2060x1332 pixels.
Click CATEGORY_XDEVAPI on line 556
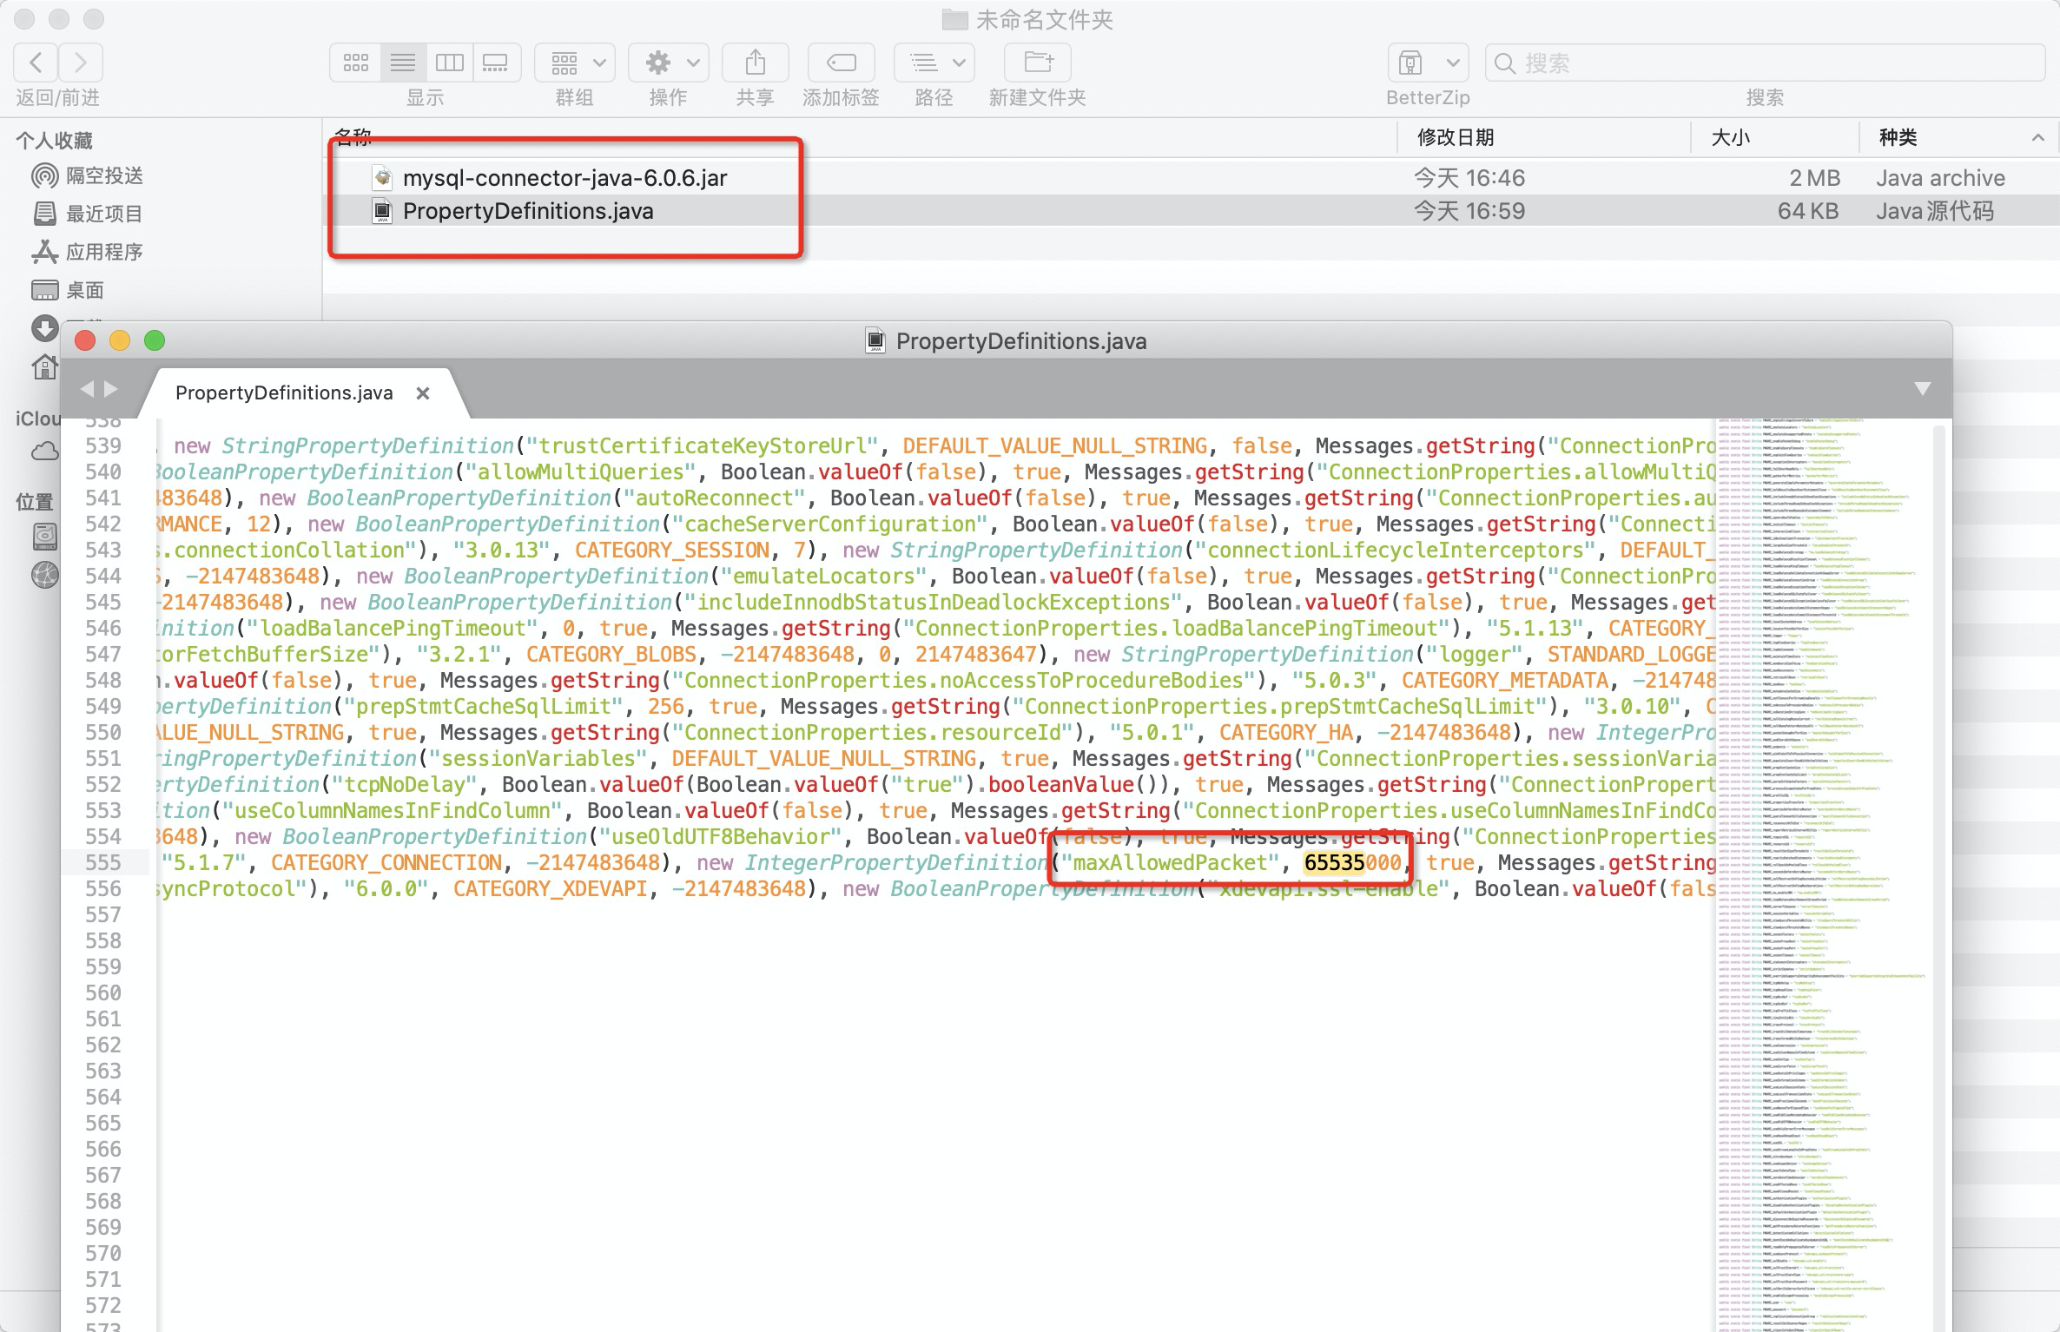(x=551, y=889)
